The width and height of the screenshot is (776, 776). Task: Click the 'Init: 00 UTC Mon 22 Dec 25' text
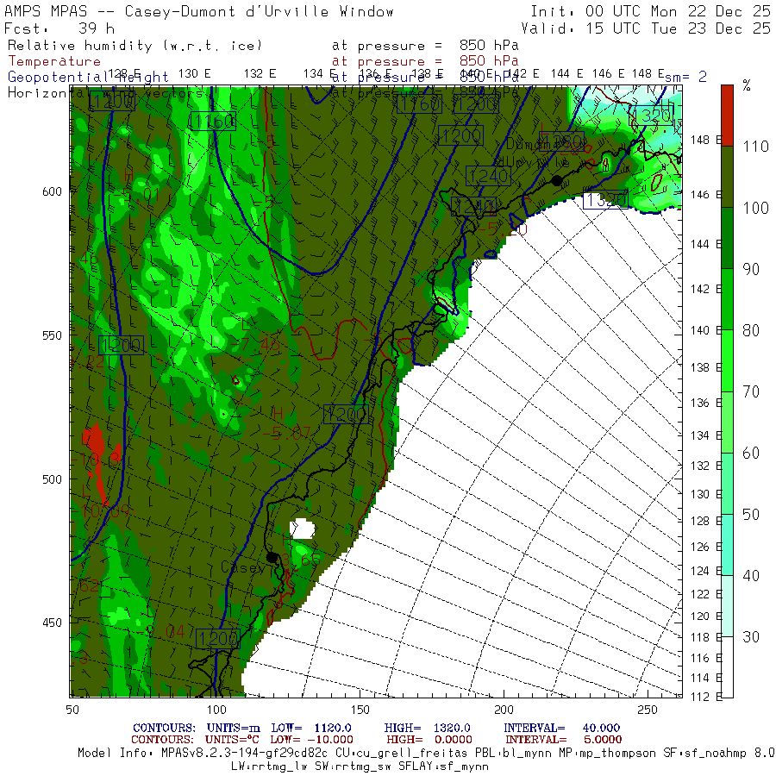click(x=650, y=11)
